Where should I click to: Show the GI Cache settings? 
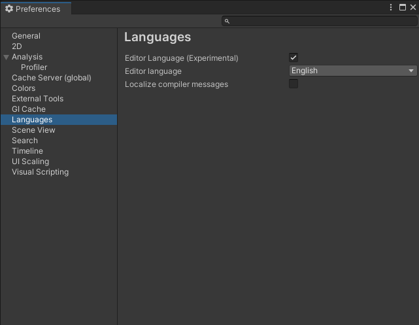29,109
